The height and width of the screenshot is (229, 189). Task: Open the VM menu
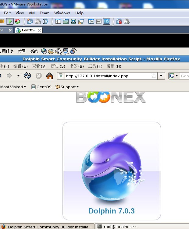[32, 13]
